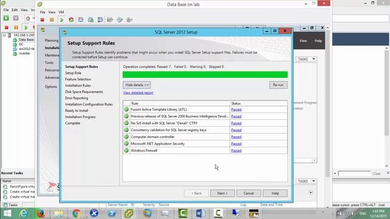Open Passed status for Consistency validation rule
The image size is (390, 219).
236,130
